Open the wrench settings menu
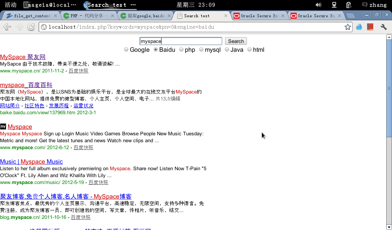 [x=383, y=27]
